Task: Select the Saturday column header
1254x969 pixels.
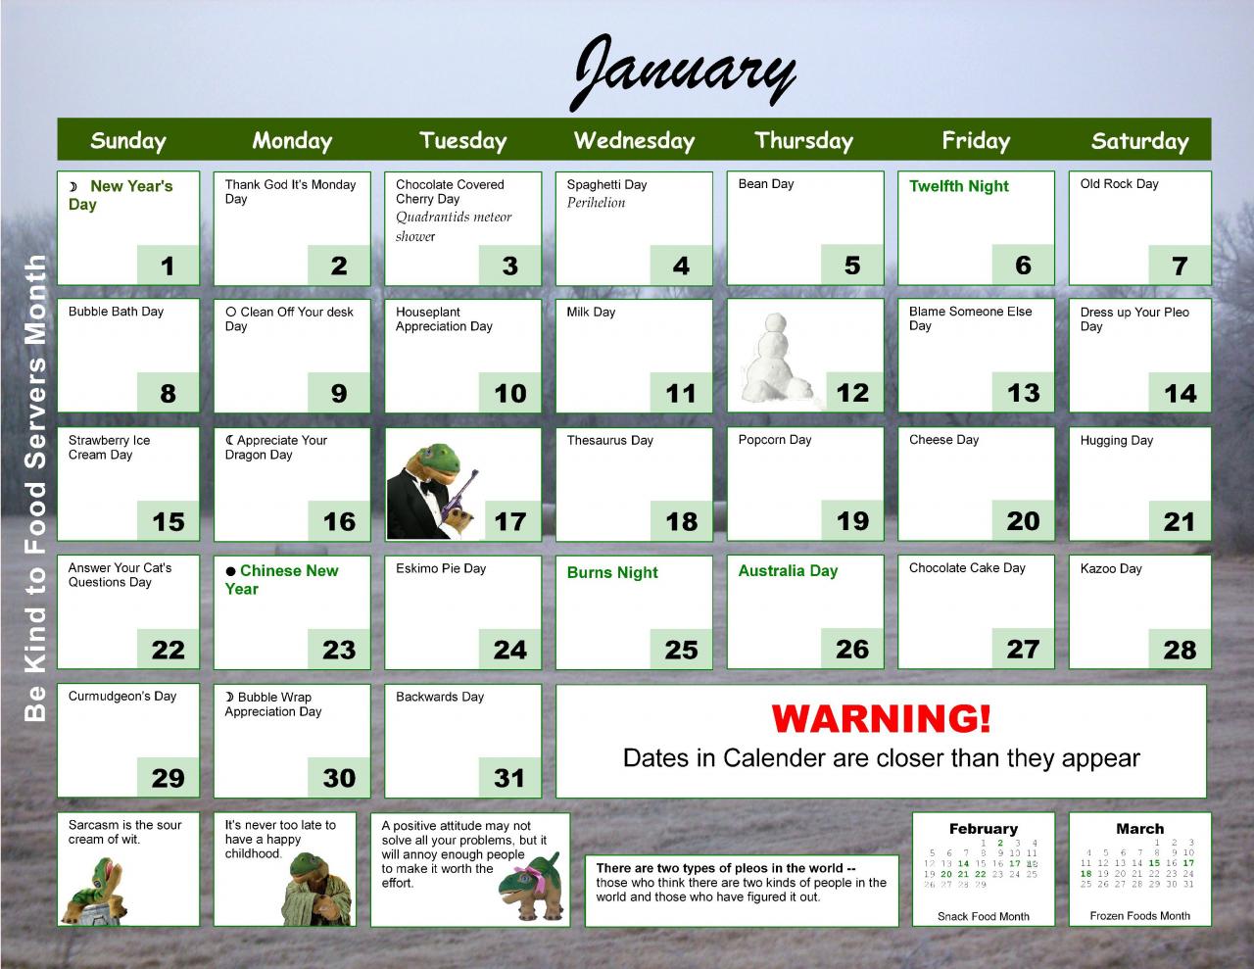Action: 1139,141
